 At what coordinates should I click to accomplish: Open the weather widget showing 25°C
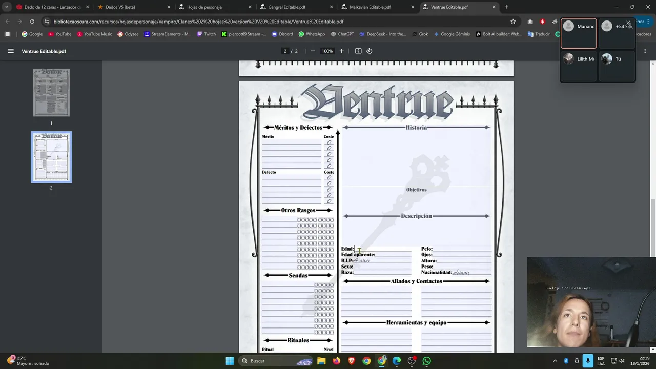(x=29, y=361)
